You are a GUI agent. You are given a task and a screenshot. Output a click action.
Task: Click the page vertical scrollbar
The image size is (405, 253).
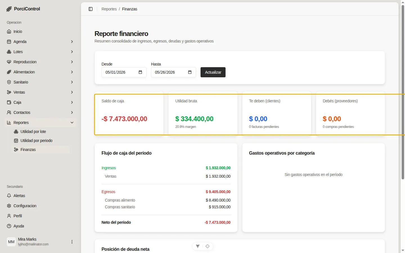403,92
